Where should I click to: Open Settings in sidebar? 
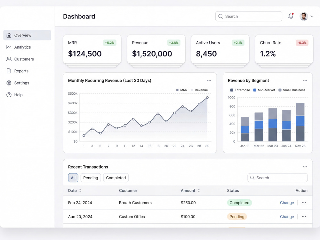click(x=27, y=83)
